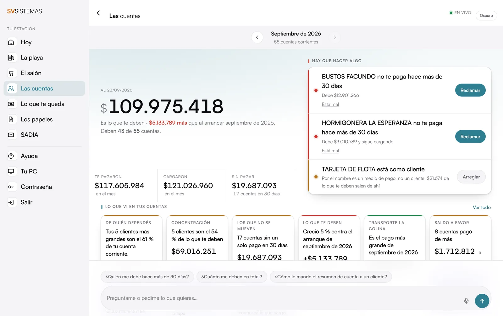Open the Concentración insight card
The width and height of the screenshot is (503, 316).
[x=197, y=238]
